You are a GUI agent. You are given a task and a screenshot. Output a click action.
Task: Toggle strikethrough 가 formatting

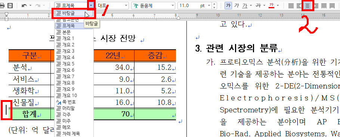tap(259, 6)
